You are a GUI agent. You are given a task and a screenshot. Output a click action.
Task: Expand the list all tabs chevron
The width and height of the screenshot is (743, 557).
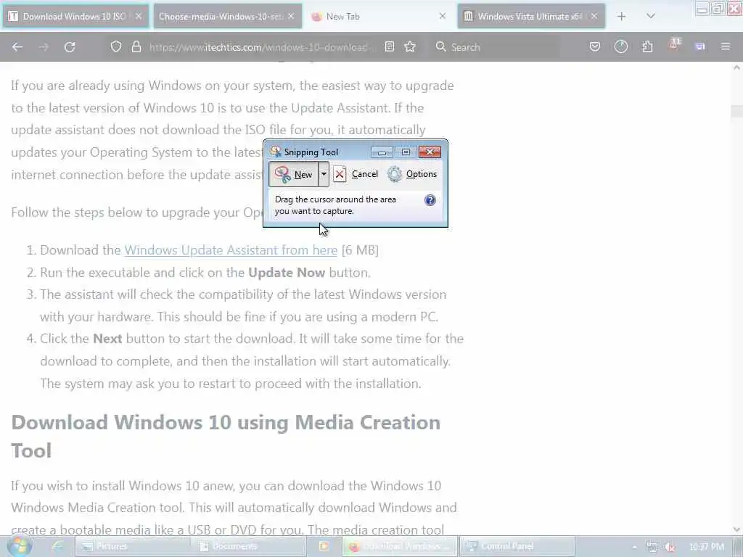point(651,16)
